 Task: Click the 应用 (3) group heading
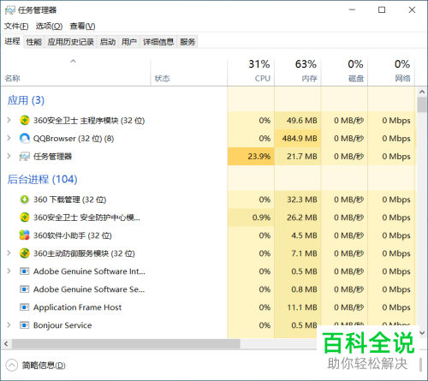[x=26, y=100]
